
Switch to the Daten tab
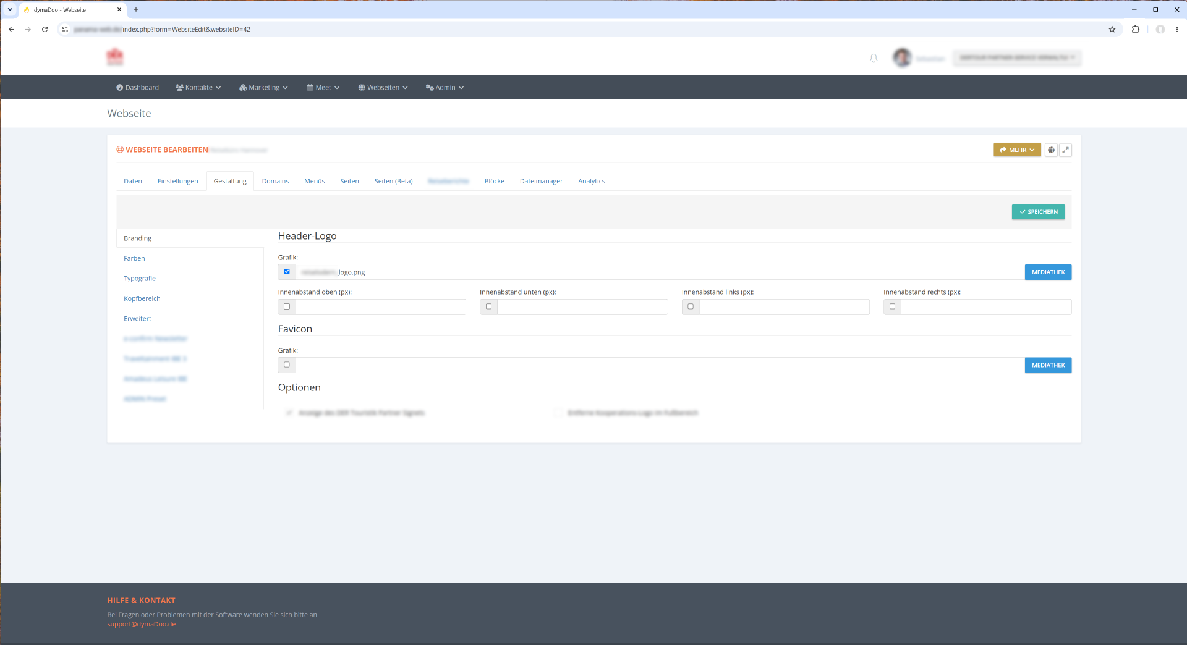click(x=133, y=181)
